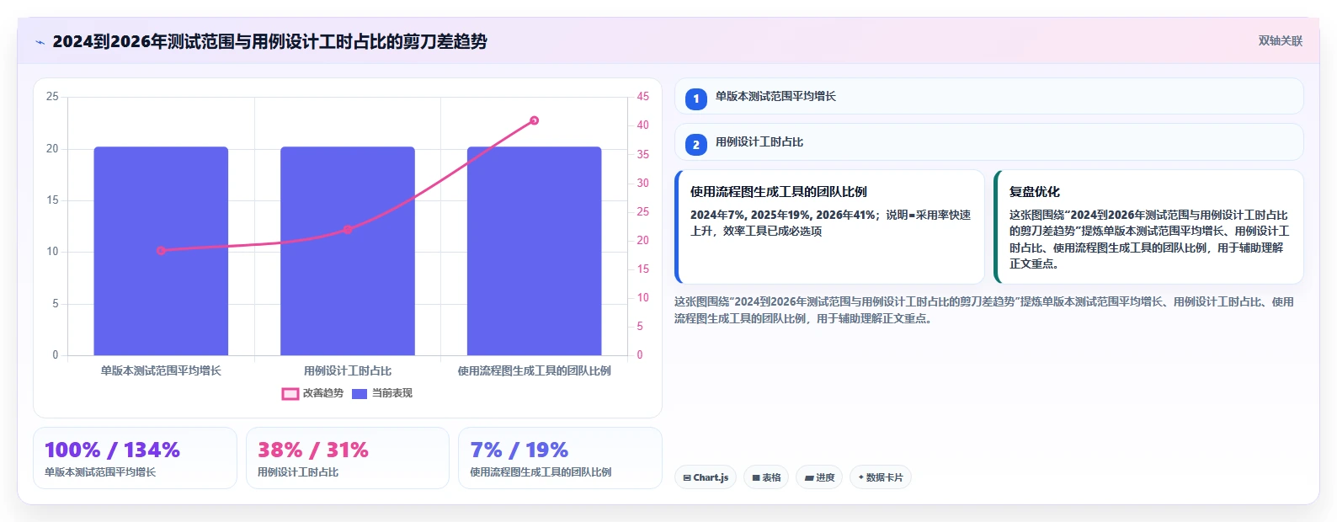This screenshot has width=1337, height=522.
Task: Click the icon inside the Chart.js tag
Action: (x=687, y=478)
